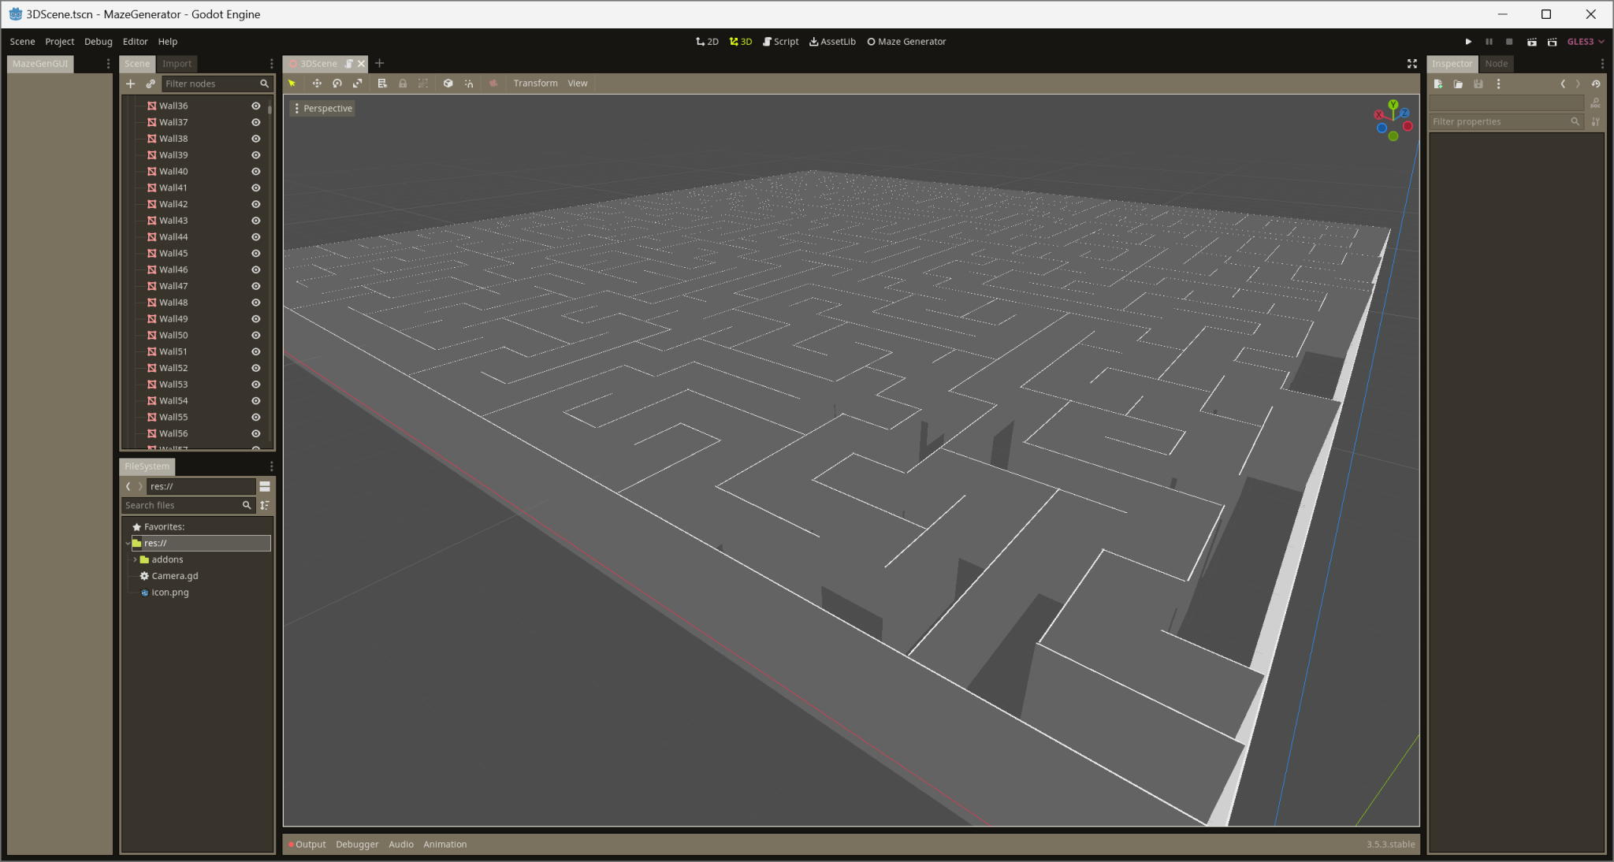Click the attach script icon in Scene panel

pos(151,84)
